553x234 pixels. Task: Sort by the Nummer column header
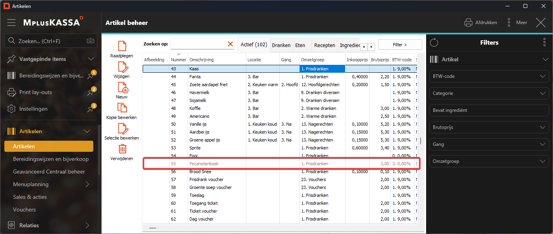179,60
